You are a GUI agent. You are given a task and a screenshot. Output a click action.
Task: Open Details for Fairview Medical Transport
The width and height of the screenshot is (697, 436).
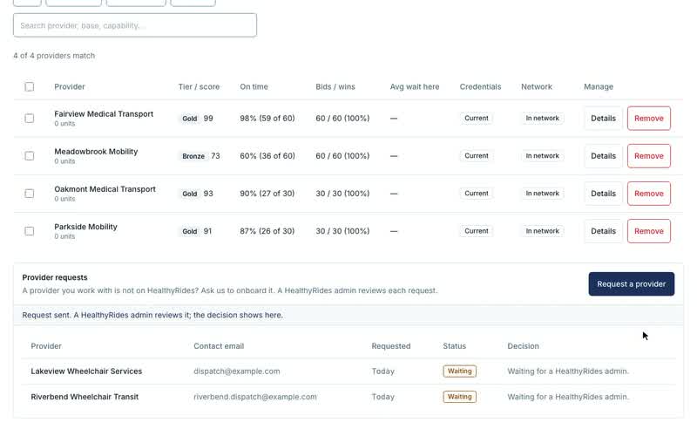coord(603,119)
